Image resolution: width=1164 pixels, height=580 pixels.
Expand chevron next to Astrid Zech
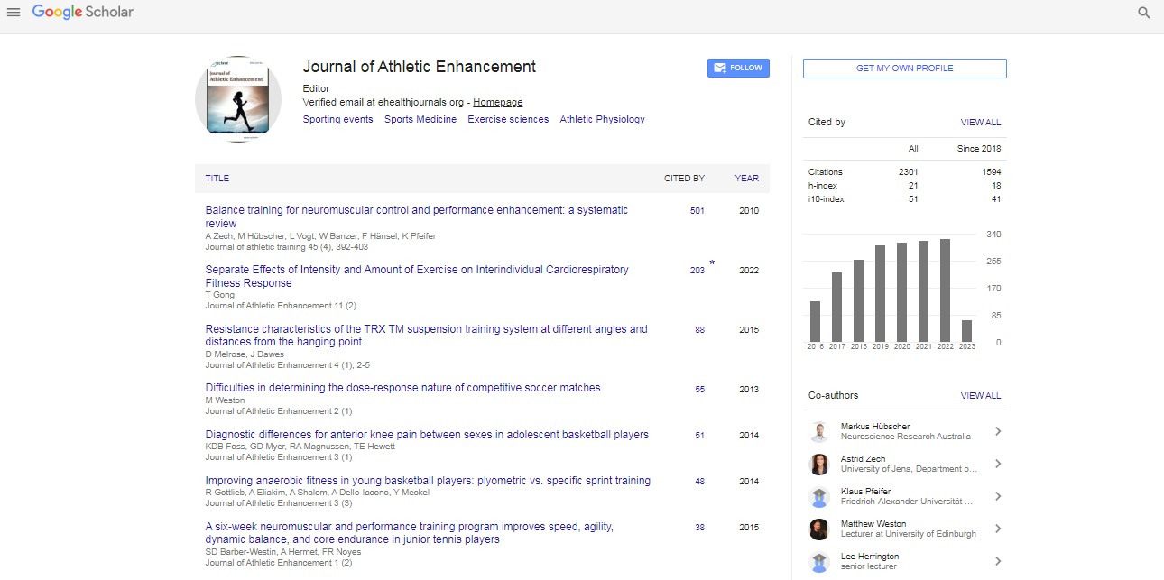(x=998, y=464)
